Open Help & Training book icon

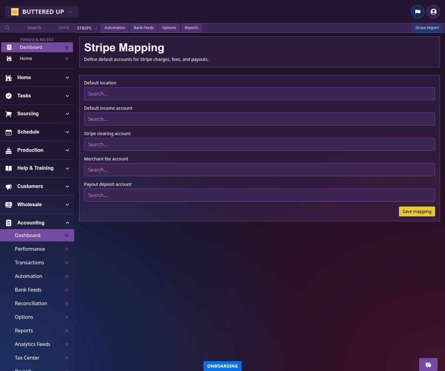(9, 168)
